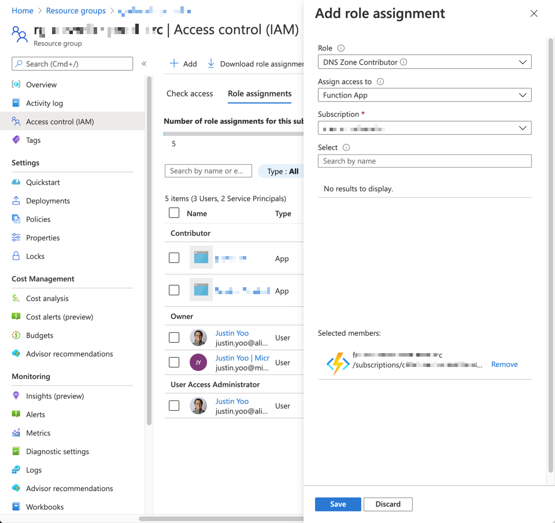
Task: Open Justin Yoo | Micr user link
Action: (242, 358)
